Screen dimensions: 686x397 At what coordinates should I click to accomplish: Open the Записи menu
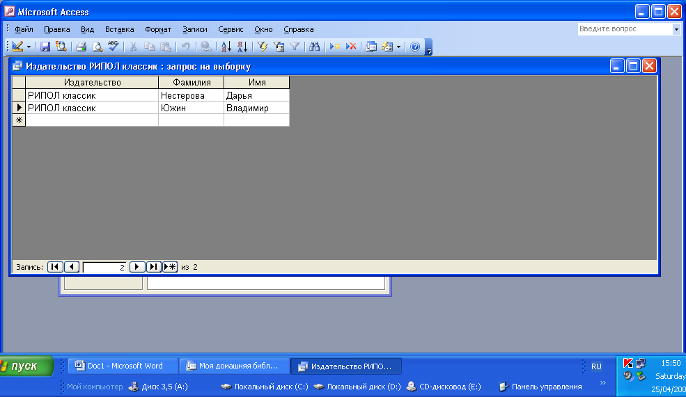(195, 29)
